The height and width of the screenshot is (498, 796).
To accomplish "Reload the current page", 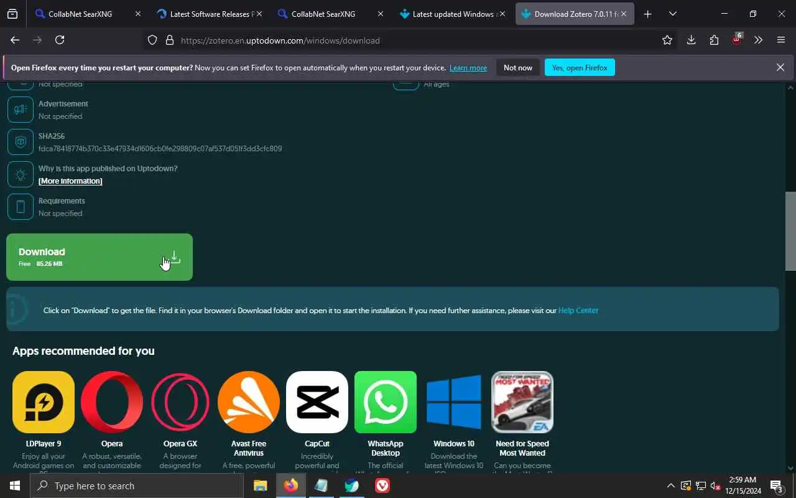I will tap(60, 40).
